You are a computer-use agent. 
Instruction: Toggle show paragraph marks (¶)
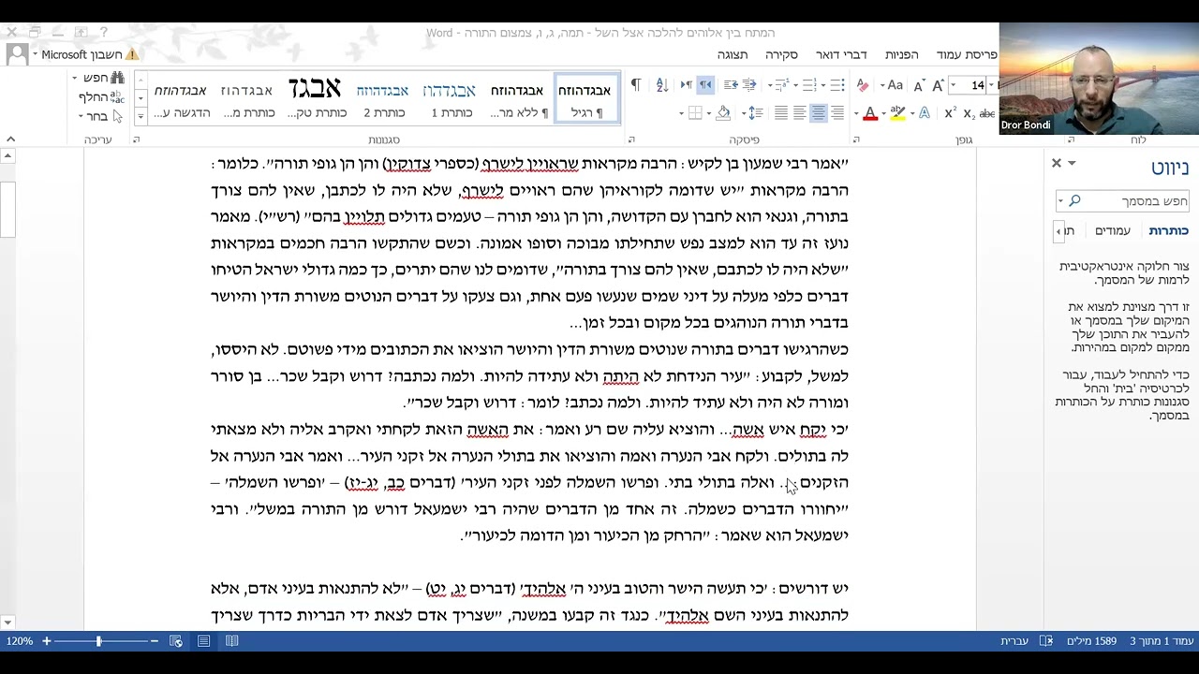(636, 84)
